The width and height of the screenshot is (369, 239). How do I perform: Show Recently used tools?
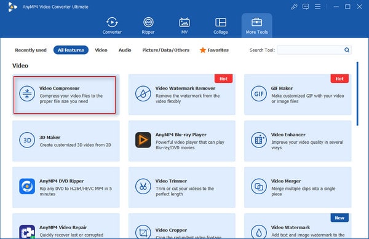tap(31, 50)
